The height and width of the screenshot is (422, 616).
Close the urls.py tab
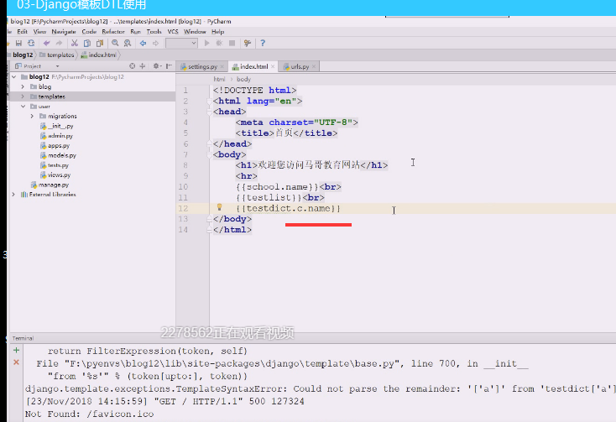[x=314, y=67]
